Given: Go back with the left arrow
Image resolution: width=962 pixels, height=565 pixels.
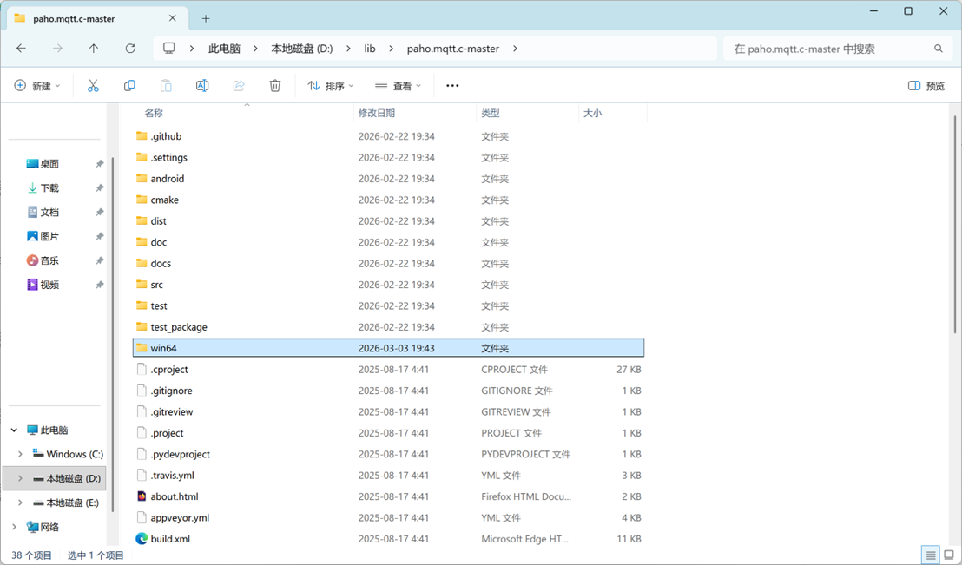Looking at the screenshot, I should 22,49.
